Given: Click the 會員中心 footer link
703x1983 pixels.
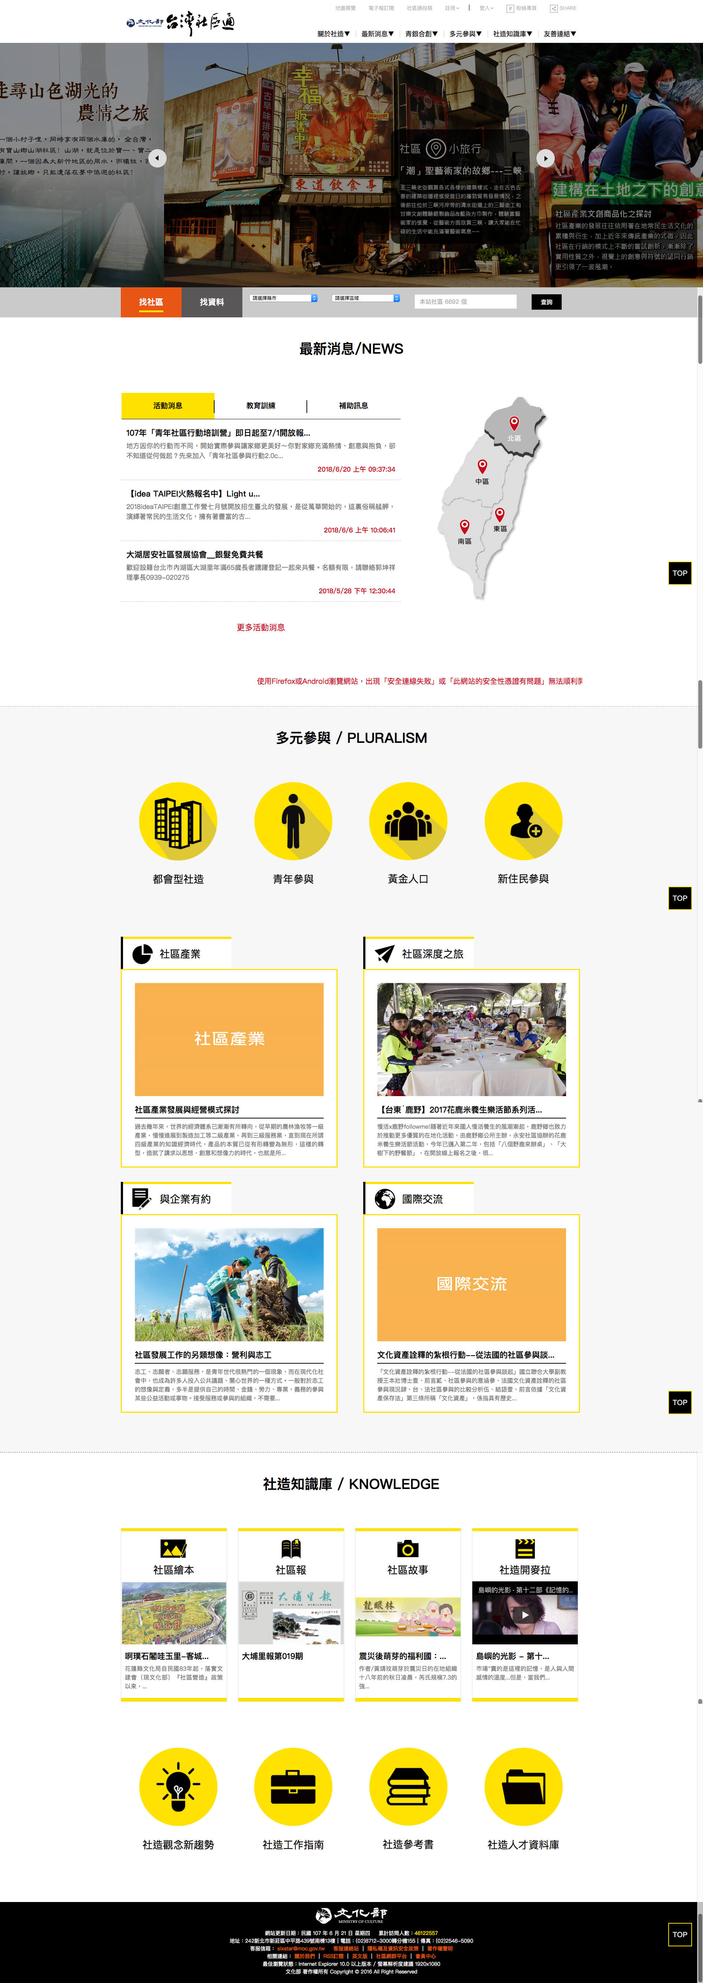Looking at the screenshot, I should click(x=425, y=1956).
